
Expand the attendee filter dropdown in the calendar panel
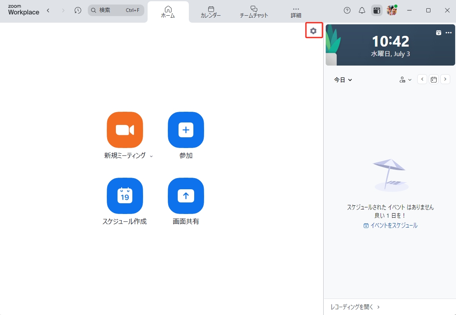click(405, 79)
